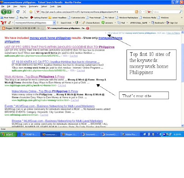The width and height of the screenshot is (184, 178).
Task: Open the Search Web dropdown arrow
Action: tap(74, 23)
